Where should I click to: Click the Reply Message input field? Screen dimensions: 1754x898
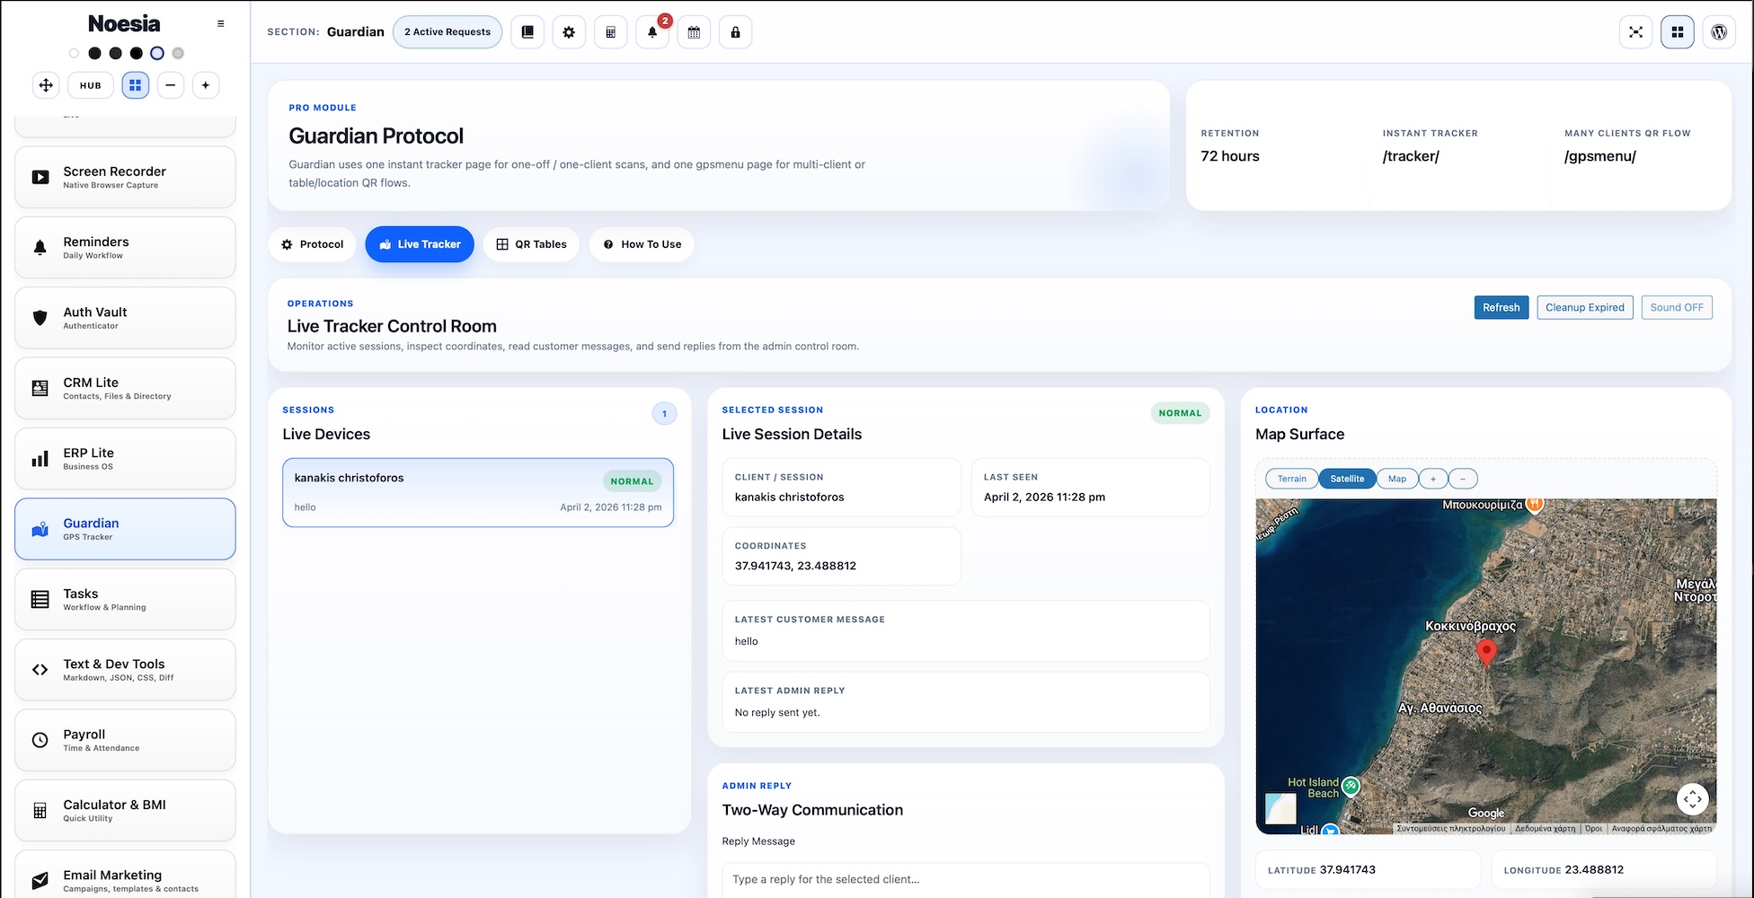click(966, 880)
